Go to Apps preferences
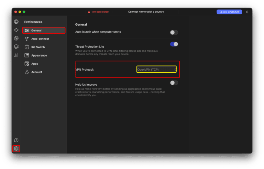 tap(35, 64)
